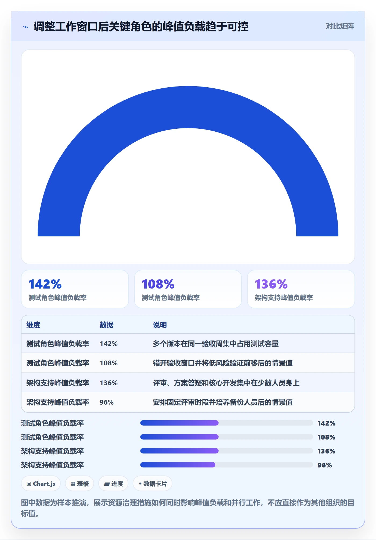This screenshot has height=540, width=376.
Task: Click the 表格 tag chip
Action: pyautogui.click(x=79, y=484)
